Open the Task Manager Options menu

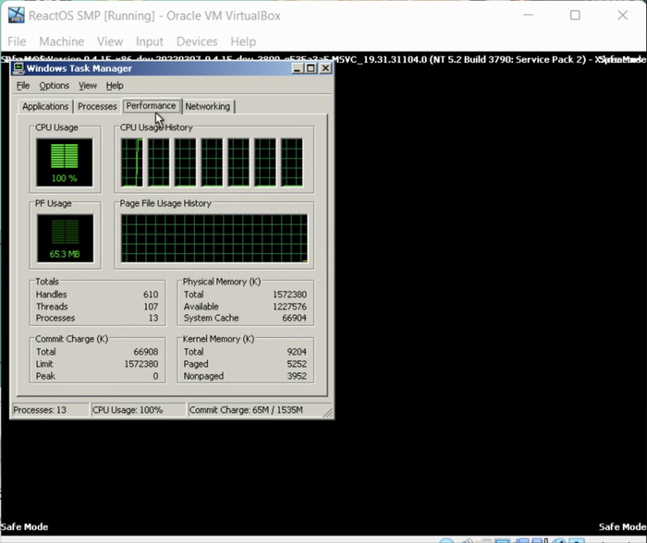[x=54, y=86]
